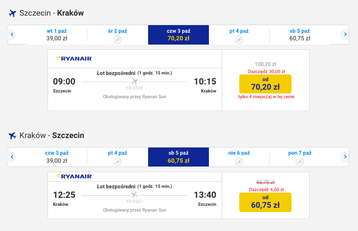Click yellow 'od 60,75 zł' fare button
358x231 pixels.
tap(265, 202)
